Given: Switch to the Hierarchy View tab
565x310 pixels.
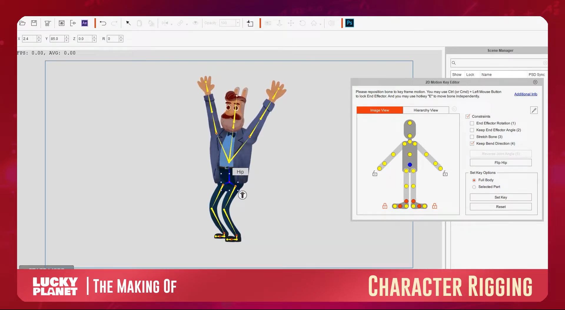Looking at the screenshot, I should [x=426, y=110].
